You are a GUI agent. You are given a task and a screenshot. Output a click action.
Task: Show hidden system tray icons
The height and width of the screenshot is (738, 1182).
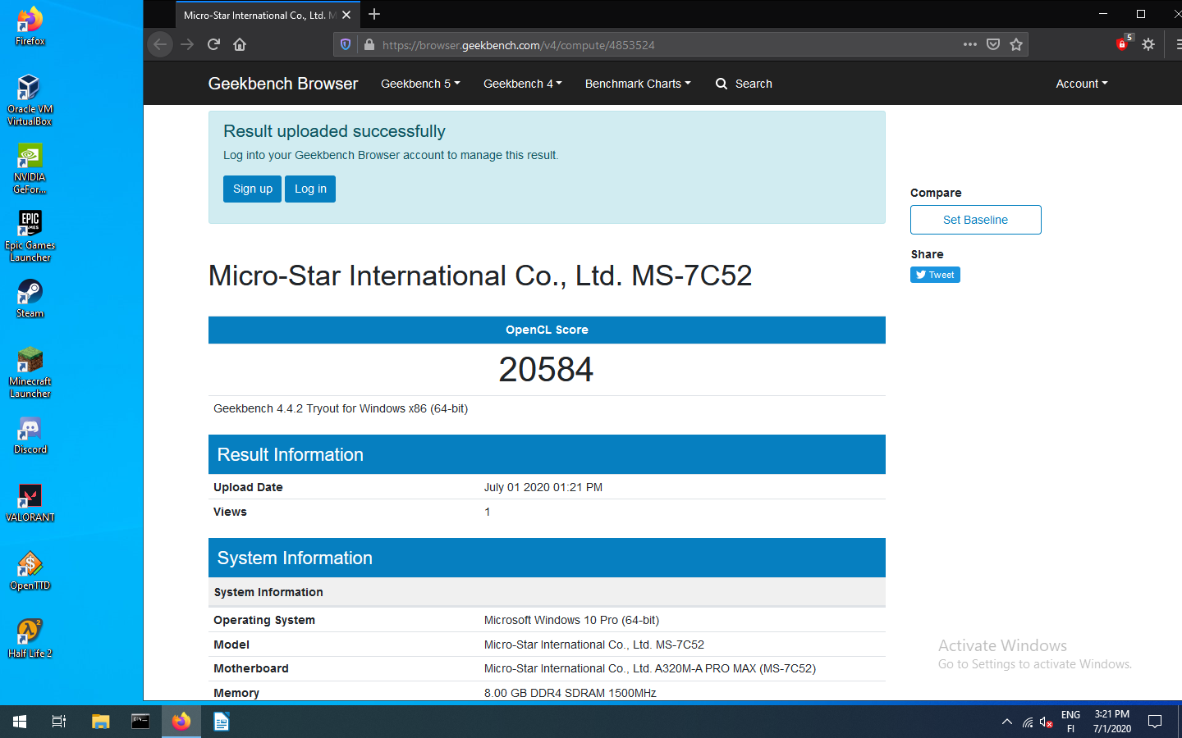coord(1007,722)
